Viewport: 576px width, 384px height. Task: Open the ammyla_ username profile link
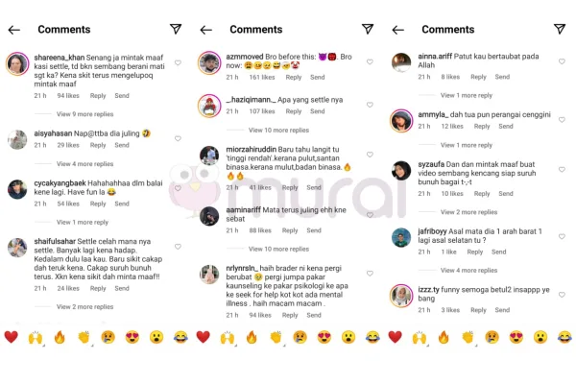point(433,114)
